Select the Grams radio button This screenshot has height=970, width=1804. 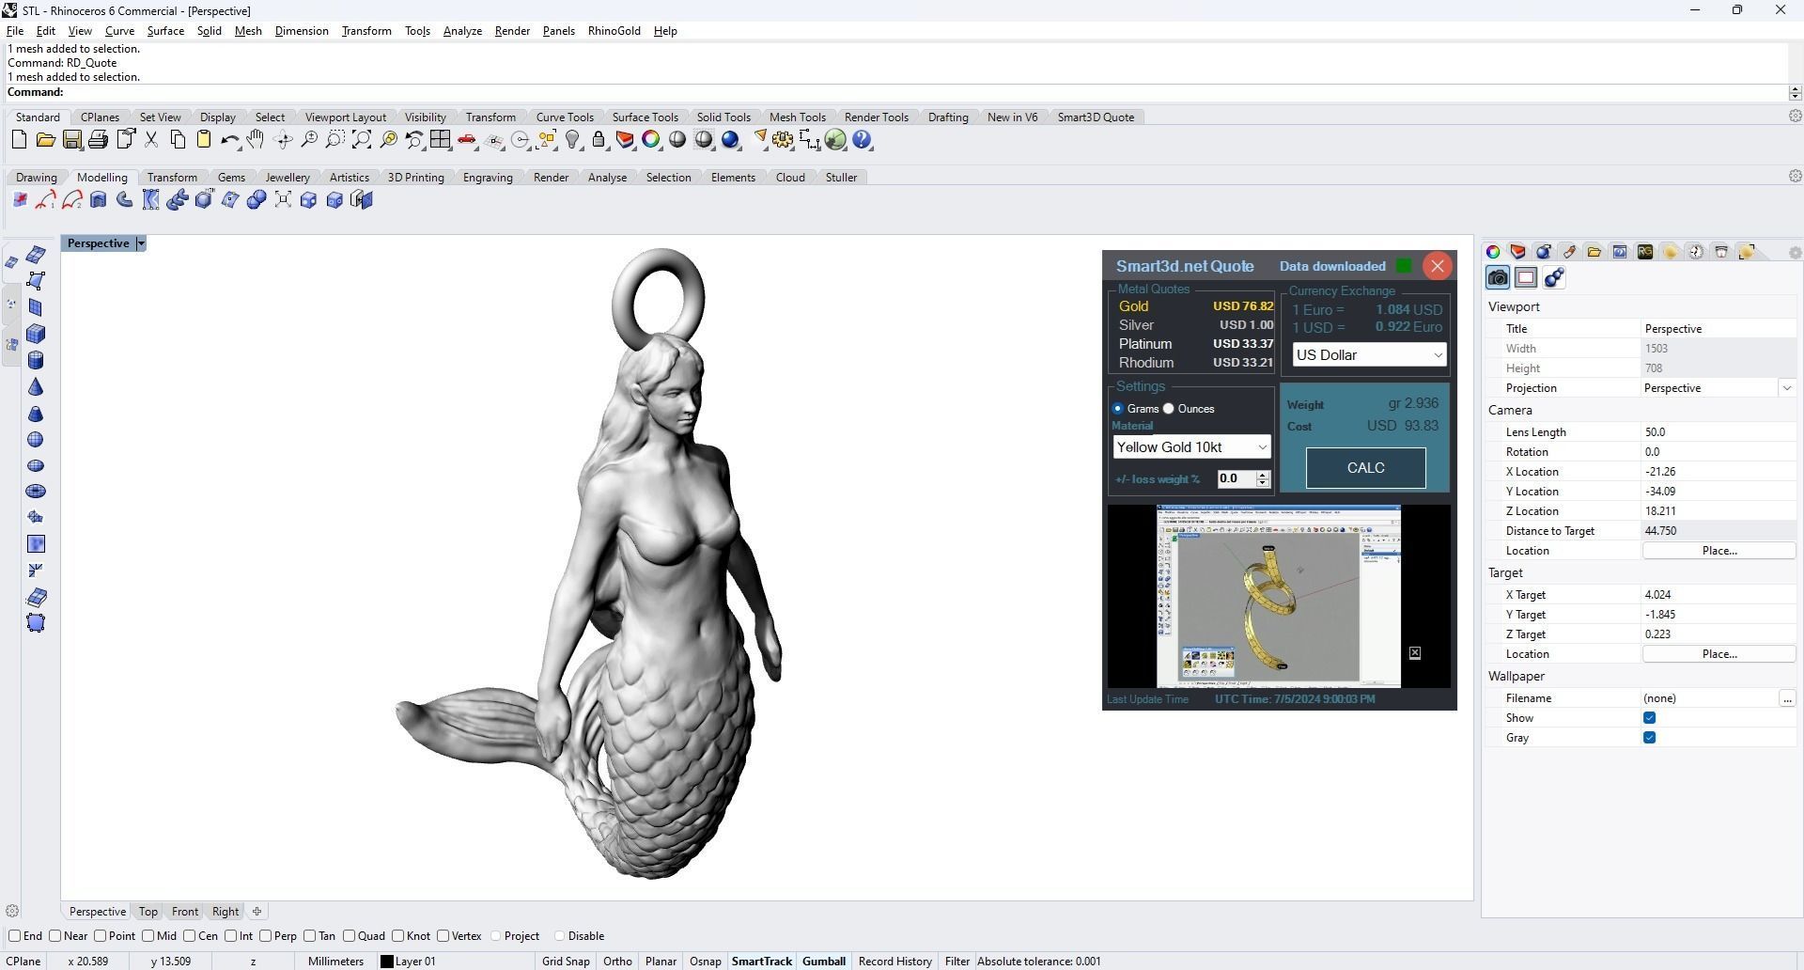click(x=1117, y=409)
